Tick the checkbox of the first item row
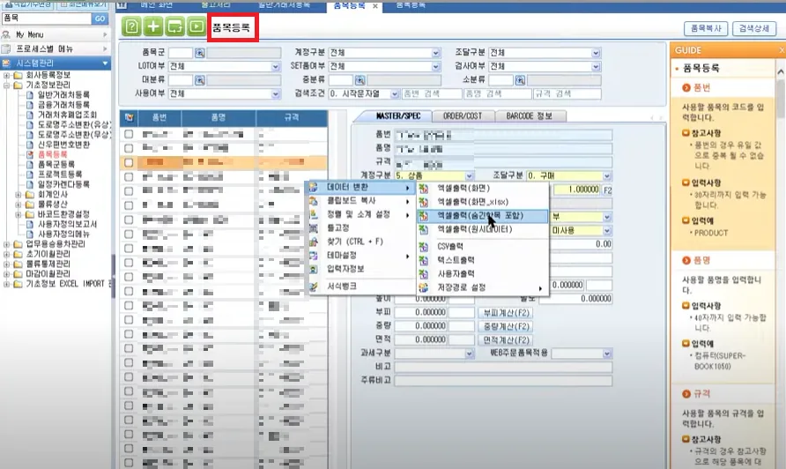This screenshot has height=469, width=786. [129, 134]
